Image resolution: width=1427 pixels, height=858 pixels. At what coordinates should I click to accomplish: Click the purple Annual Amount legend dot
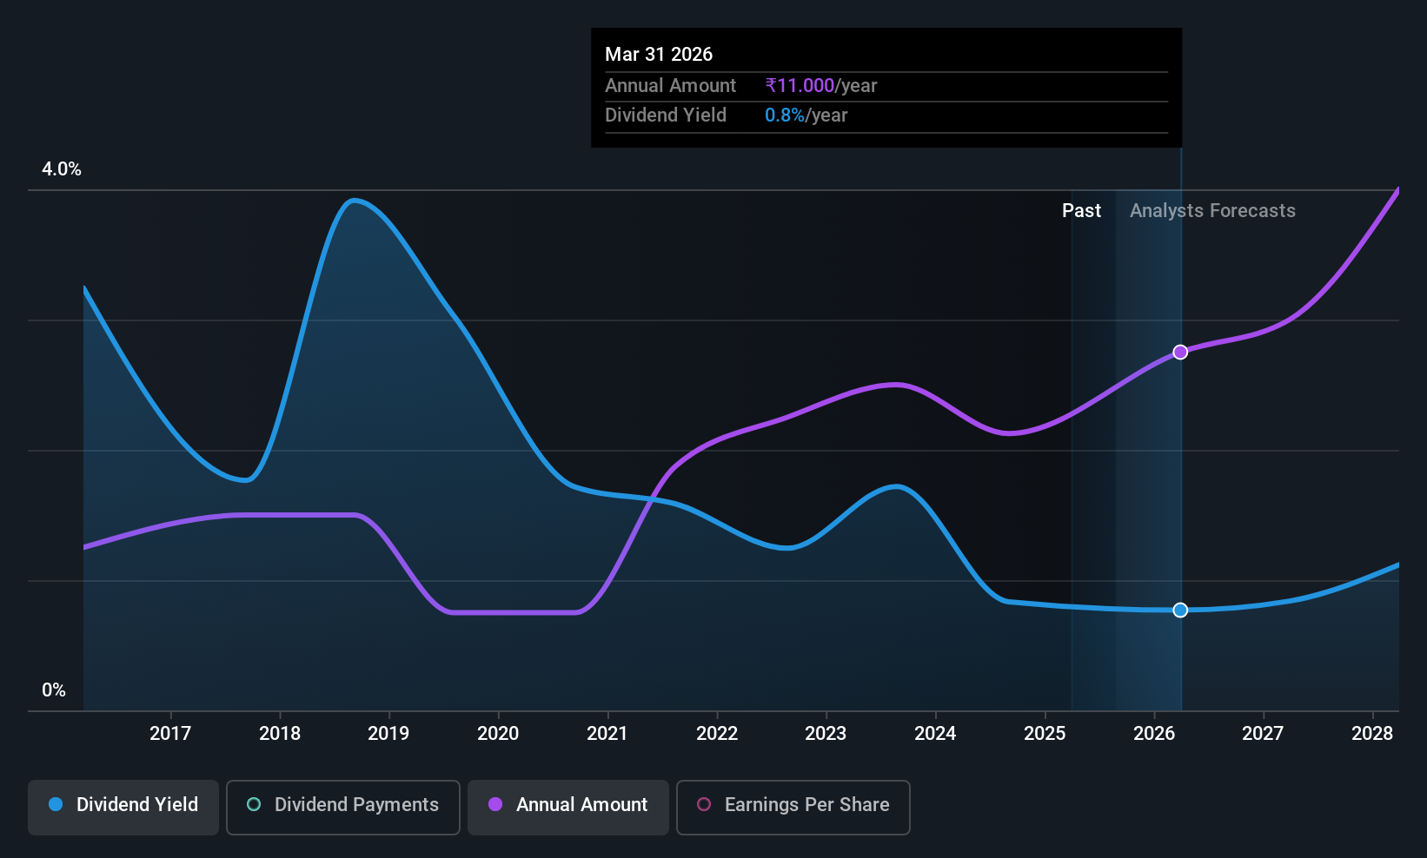(x=495, y=804)
